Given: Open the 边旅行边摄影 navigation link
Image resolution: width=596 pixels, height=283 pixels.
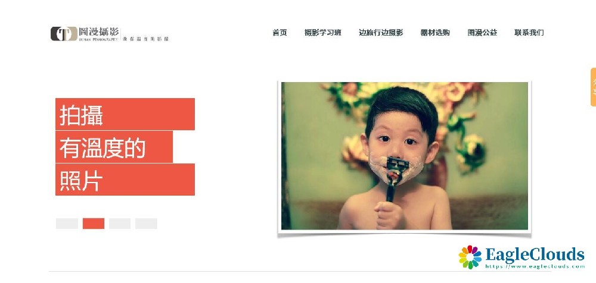Looking at the screenshot, I should click(381, 33).
